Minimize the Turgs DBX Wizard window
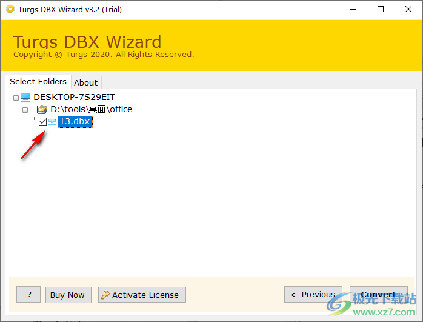The image size is (423, 322). click(353, 10)
